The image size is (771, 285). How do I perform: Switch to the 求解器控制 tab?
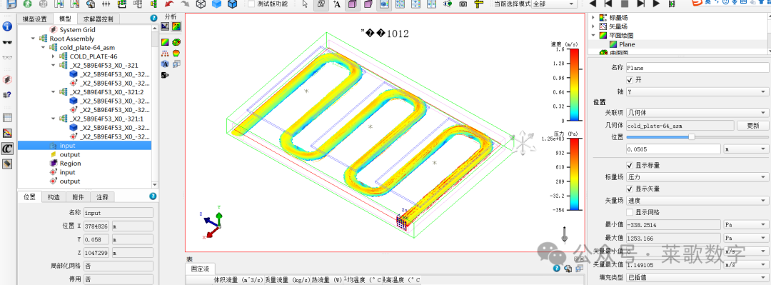pyautogui.click(x=99, y=19)
